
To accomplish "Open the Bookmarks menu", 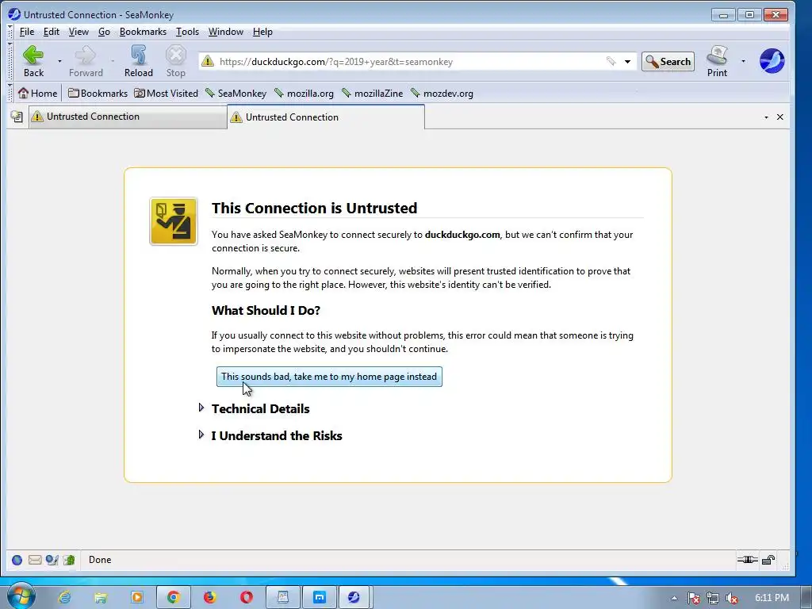I will (x=143, y=32).
